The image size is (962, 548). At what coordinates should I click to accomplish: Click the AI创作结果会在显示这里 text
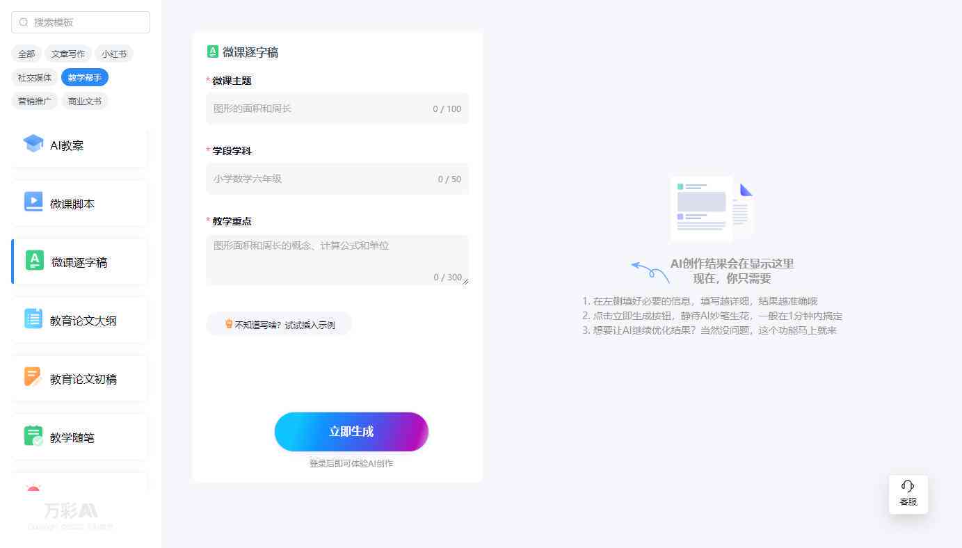point(732,264)
